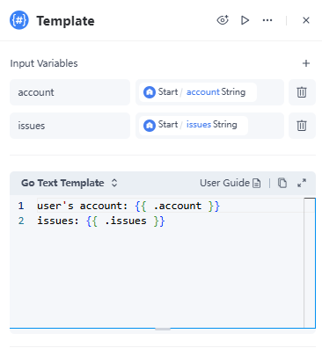Add a new input variable

click(x=306, y=63)
